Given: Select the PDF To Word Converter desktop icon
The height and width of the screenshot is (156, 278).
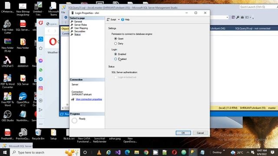Looking at the screenshot, I should 7,81.
